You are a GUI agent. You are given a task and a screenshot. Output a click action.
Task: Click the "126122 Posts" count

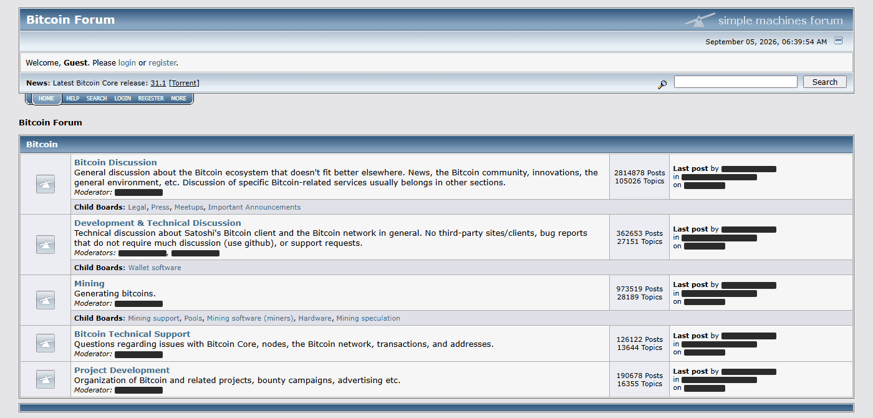(x=640, y=339)
